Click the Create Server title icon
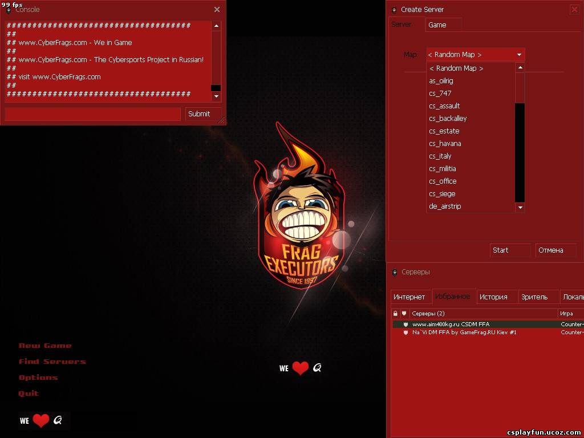This screenshot has height=438, width=584. (394, 10)
